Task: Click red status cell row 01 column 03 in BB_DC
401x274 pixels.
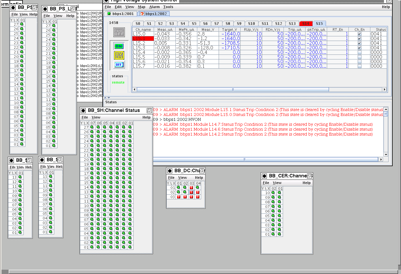Action: point(191,188)
